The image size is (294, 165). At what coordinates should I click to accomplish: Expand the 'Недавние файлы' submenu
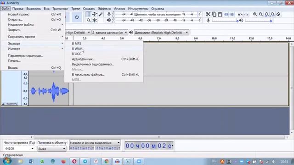coord(33,25)
